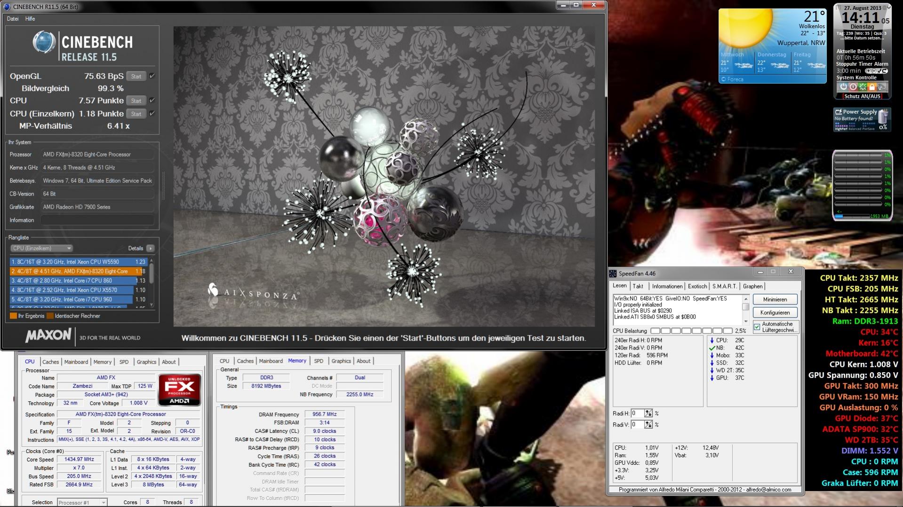Open the Graphen tab in SpeedFan
This screenshot has width=903, height=507.
[752, 286]
